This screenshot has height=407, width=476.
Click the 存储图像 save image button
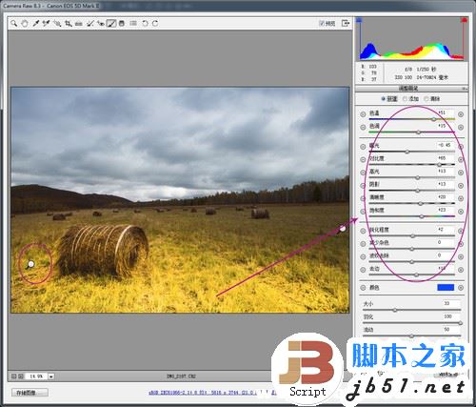click(x=30, y=393)
